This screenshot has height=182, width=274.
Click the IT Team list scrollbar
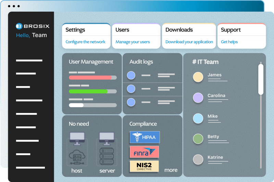[261, 80]
